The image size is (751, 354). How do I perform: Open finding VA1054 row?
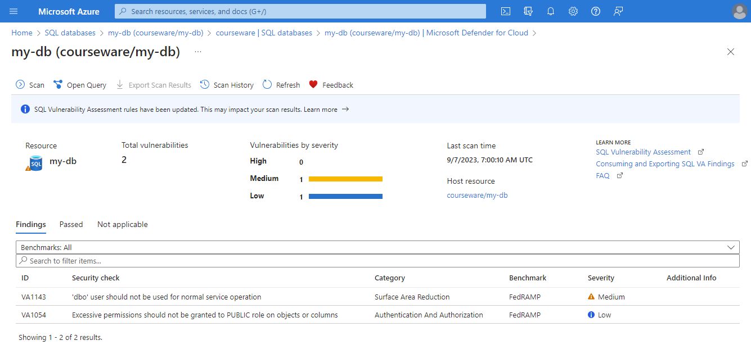coord(377,315)
